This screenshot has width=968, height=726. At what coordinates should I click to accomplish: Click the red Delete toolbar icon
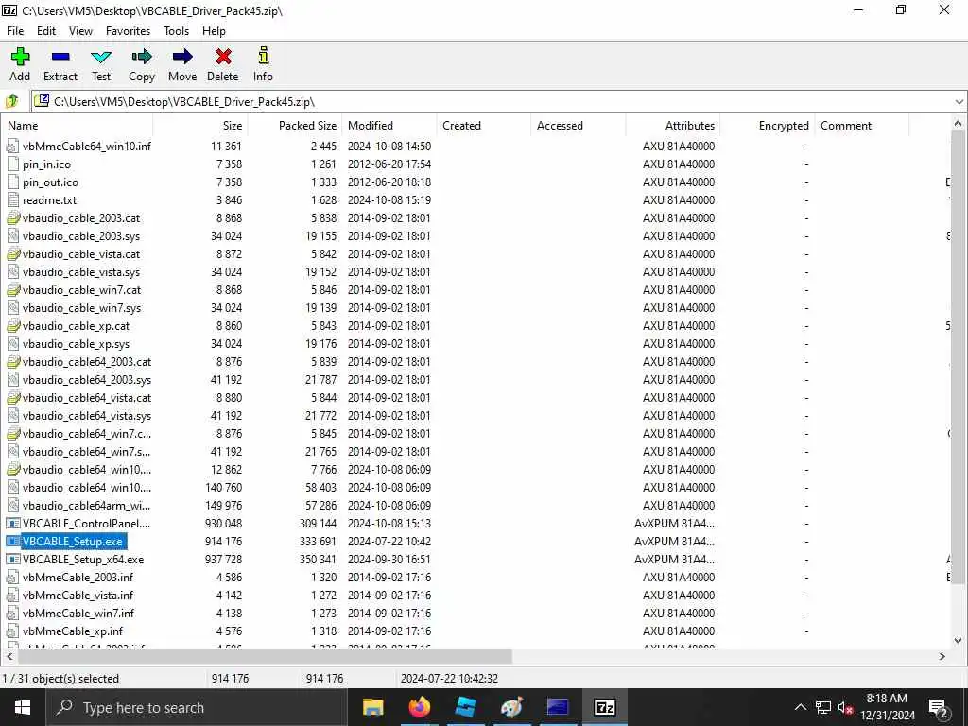point(223,57)
